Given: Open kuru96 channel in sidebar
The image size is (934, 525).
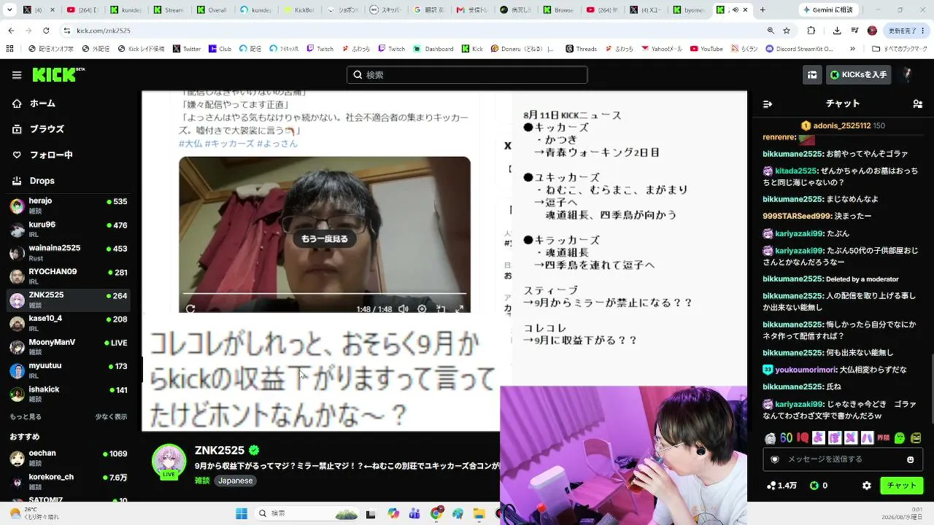Looking at the screenshot, I should pyautogui.click(x=69, y=229).
